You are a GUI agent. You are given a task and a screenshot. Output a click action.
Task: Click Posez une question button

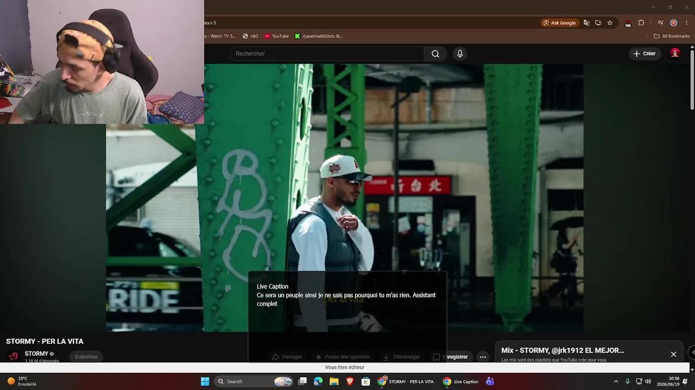tap(342, 357)
